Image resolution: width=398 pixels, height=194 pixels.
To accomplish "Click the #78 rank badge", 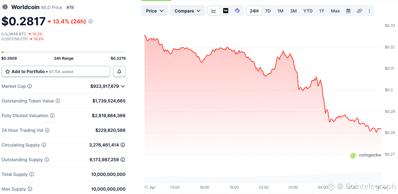I will [x=70, y=7].
